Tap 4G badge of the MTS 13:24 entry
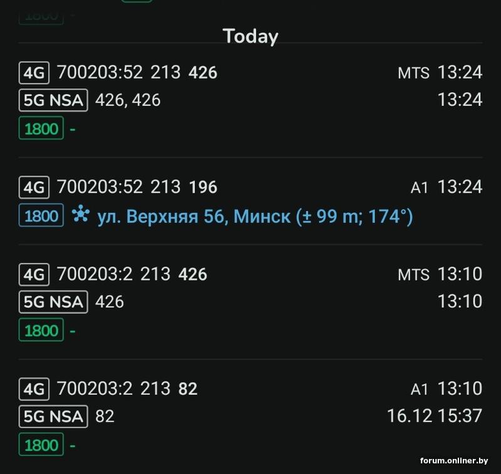Image resolution: width=501 pixels, height=474 pixels. (x=34, y=73)
